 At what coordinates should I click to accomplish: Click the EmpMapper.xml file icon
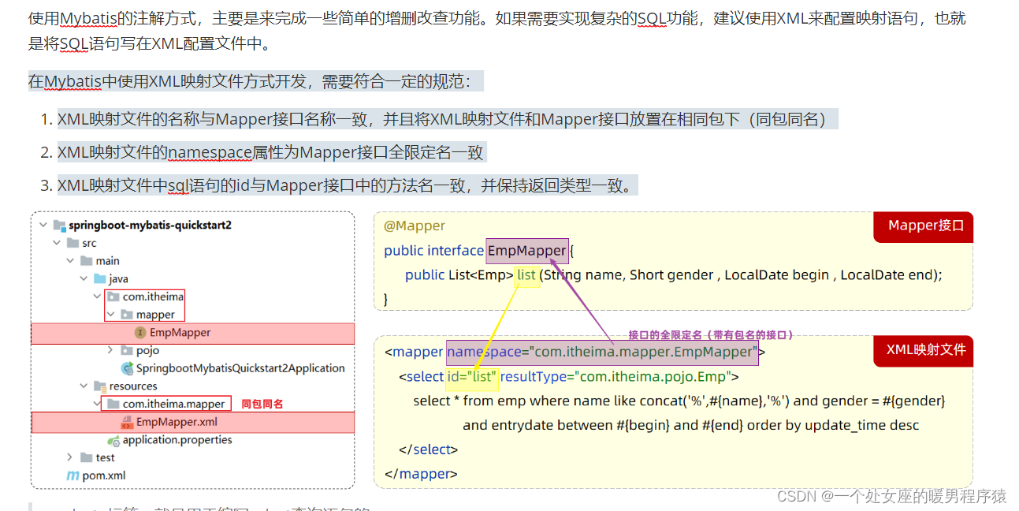(x=127, y=422)
